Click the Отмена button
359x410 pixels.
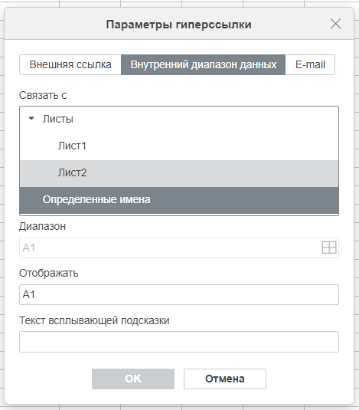click(225, 379)
